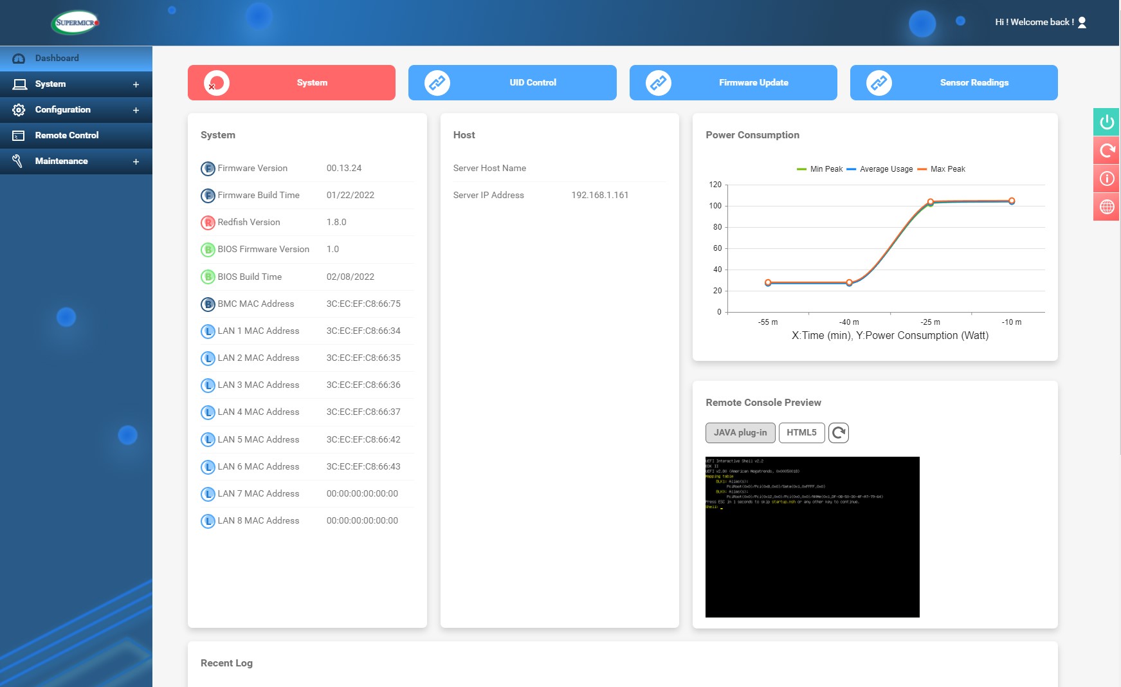Viewport: 1121px width, 687px height.
Task: Open Dashboard in the sidebar
Action: (x=57, y=59)
